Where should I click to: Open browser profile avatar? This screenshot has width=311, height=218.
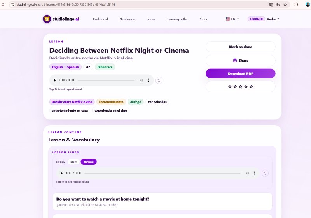tap(308, 4)
